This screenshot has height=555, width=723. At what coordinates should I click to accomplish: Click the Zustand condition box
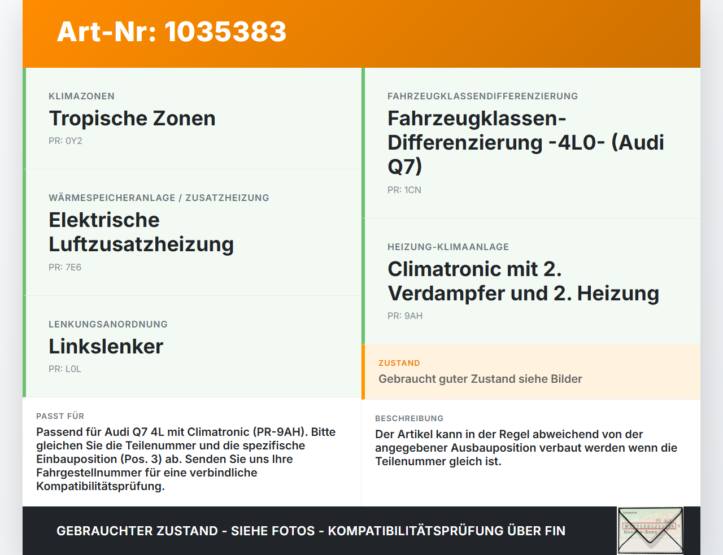531,372
